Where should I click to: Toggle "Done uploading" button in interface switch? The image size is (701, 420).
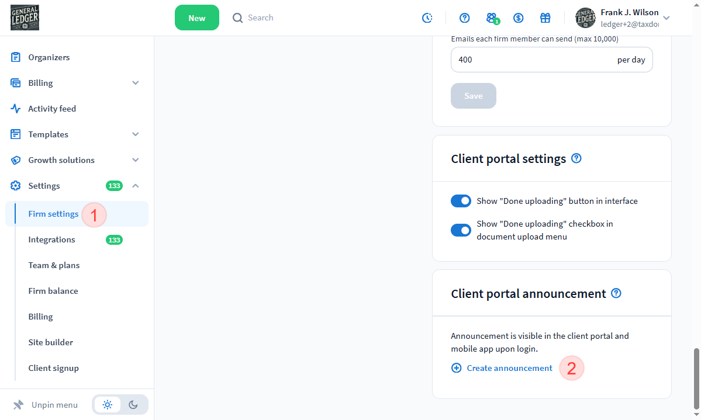[x=461, y=201]
